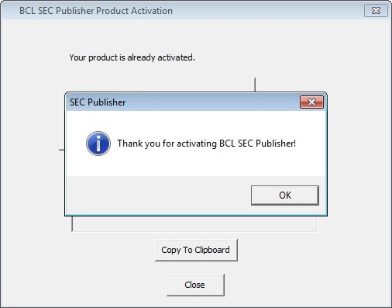Viewport: 392px width, 308px height.
Task: Click the framed box above the message dialog
Action: pyautogui.click(x=157, y=85)
